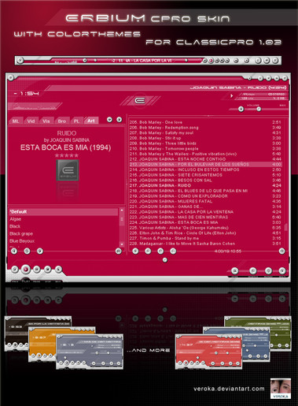This screenshot has width=298, height=406.
Task: Select playlist entry Bob Marley - One love
Action: (x=205, y=122)
